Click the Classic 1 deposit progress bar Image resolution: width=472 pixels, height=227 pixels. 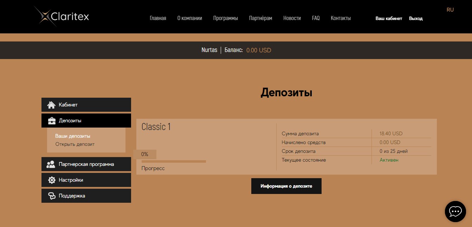[174, 161]
